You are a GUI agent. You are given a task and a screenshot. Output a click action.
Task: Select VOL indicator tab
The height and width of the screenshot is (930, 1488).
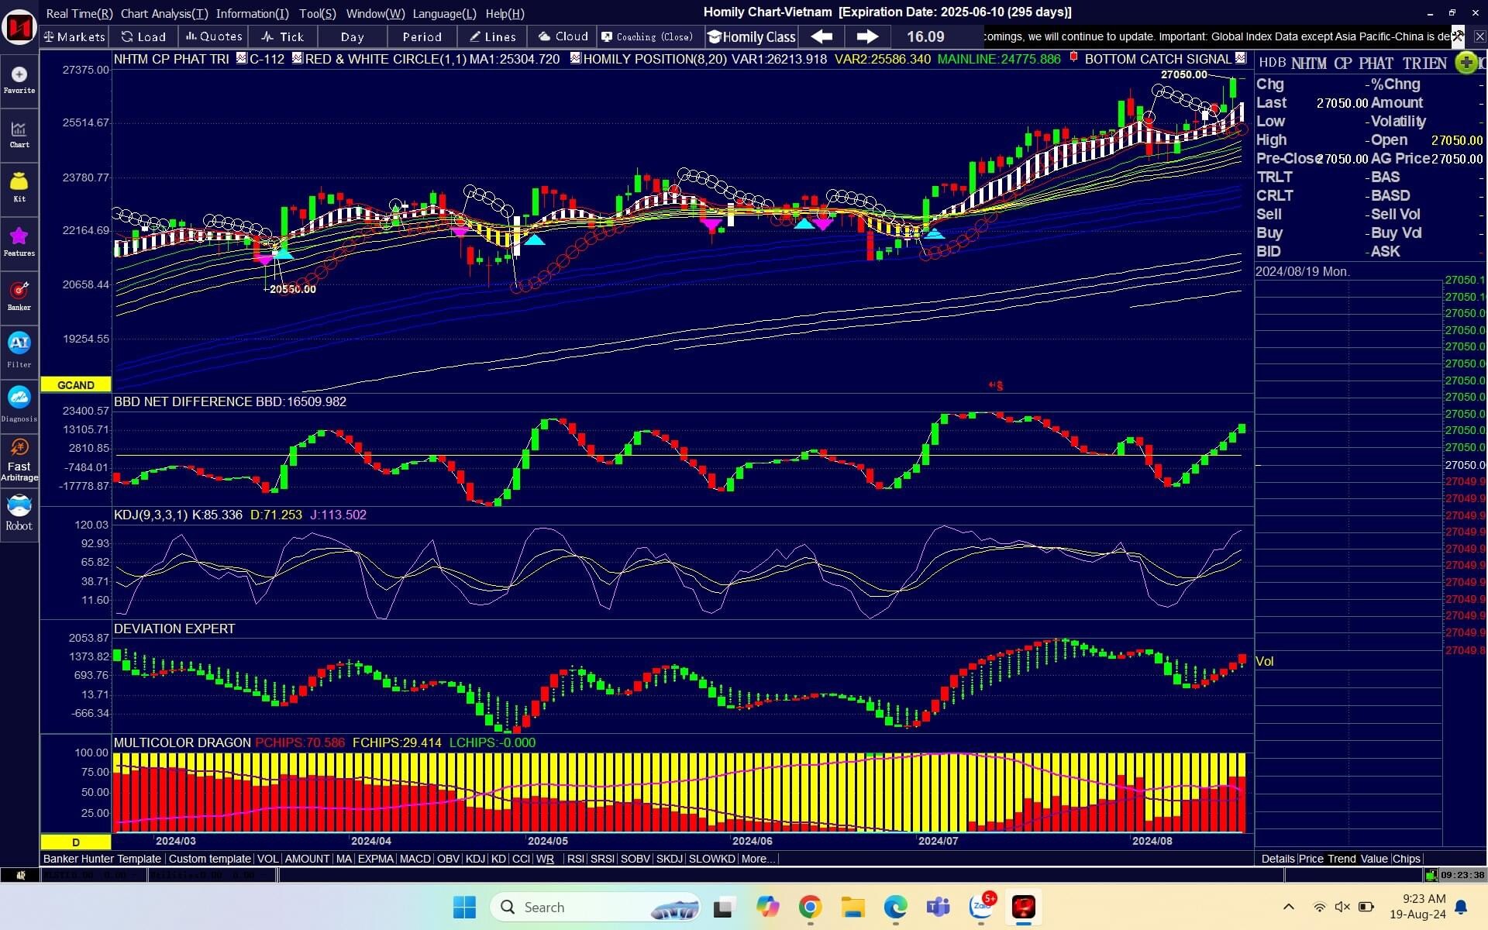[x=267, y=859]
